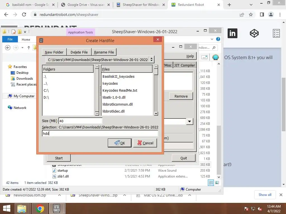Click the Rename File button
The image size is (286, 214).
pos(104,52)
